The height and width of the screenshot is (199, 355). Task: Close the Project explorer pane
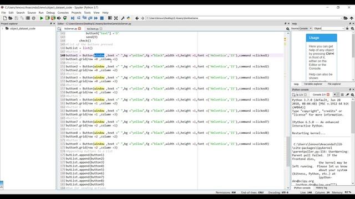pyautogui.click(x=54, y=23)
